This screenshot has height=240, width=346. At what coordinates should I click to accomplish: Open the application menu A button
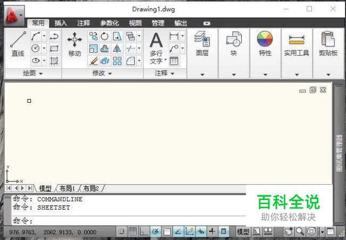pyautogui.click(x=14, y=16)
